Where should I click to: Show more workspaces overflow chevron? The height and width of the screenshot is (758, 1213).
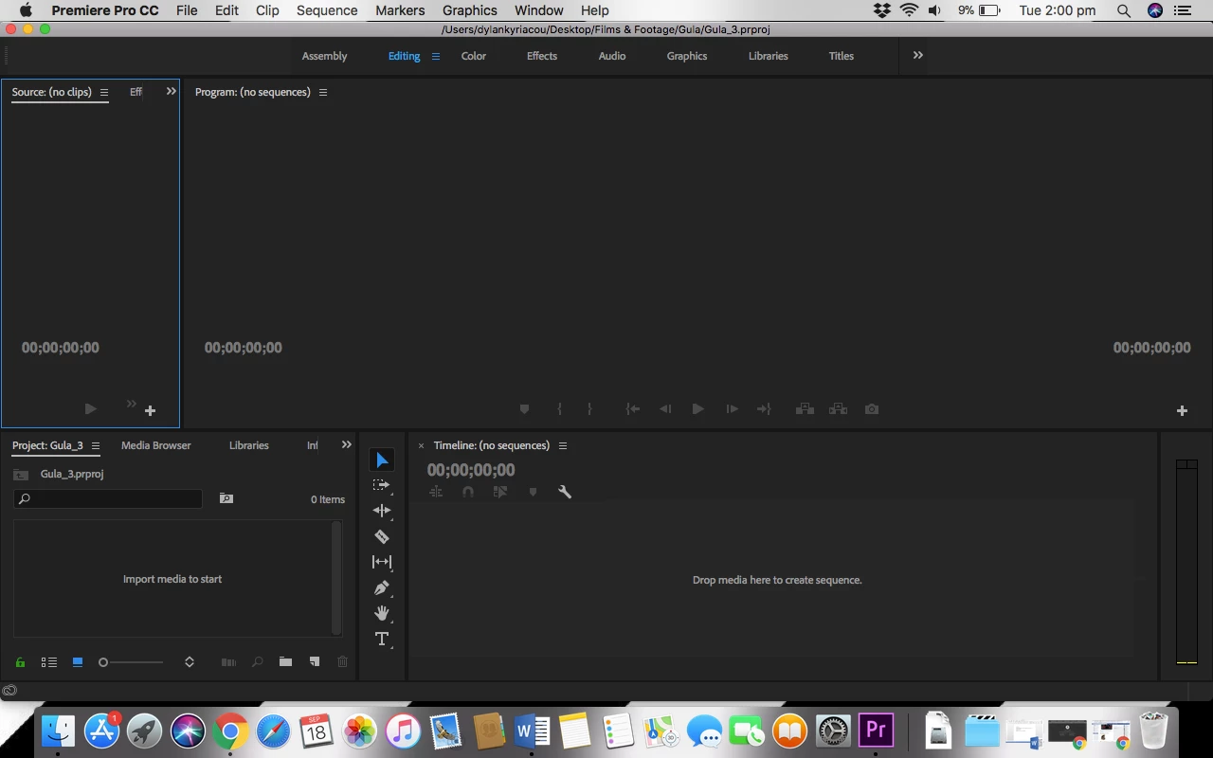coord(917,55)
